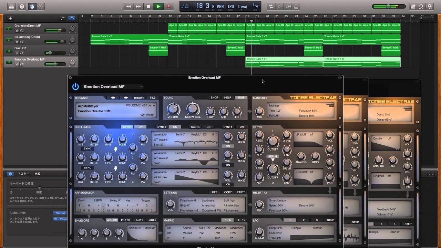This screenshot has width=441, height=248.
Task: Mute the Emotion Overload MF track
Action: pyautogui.click(x=17, y=64)
